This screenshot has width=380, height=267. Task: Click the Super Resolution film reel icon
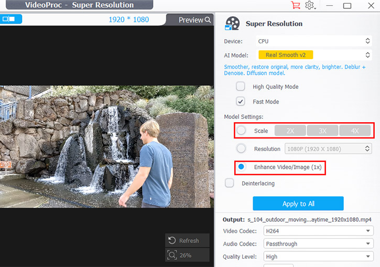(x=232, y=24)
